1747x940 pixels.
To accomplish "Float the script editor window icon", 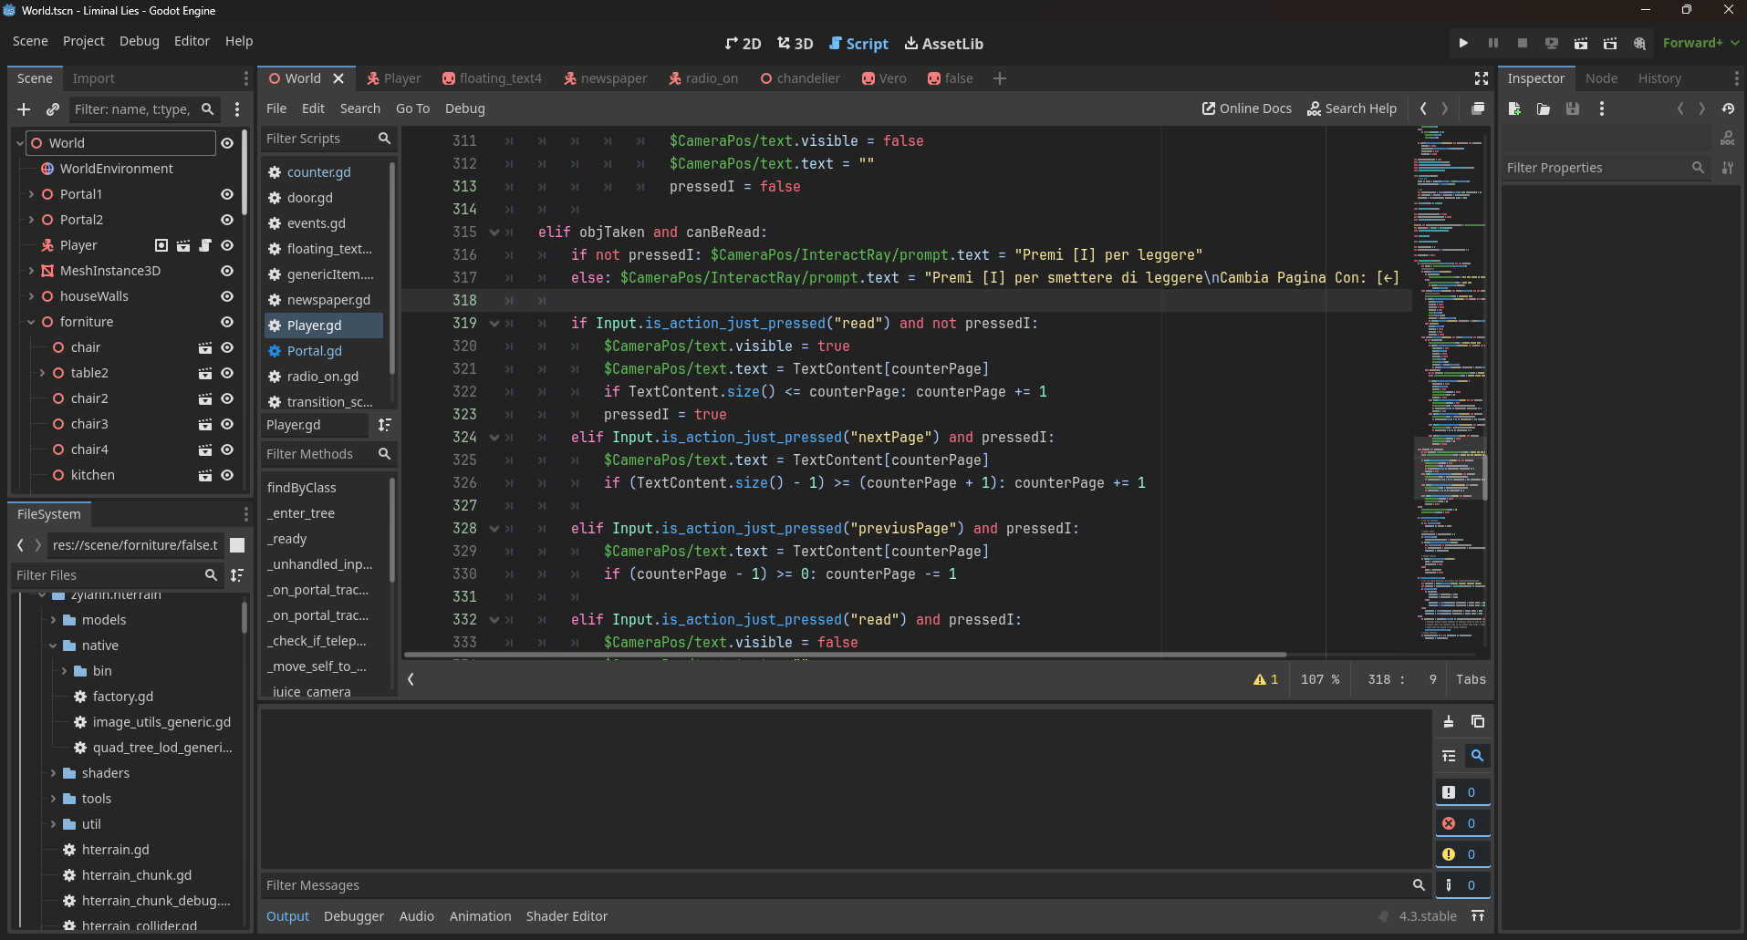I will [x=1478, y=108].
